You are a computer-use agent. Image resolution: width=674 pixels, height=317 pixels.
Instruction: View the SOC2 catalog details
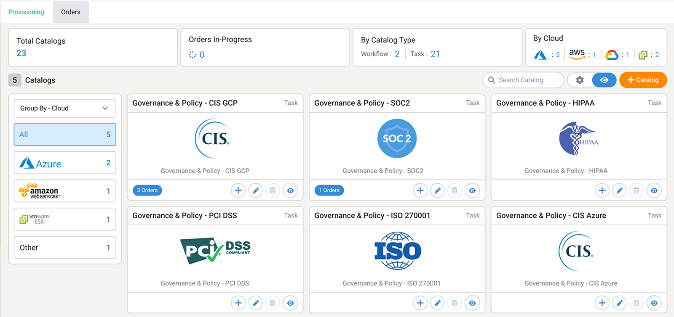click(x=472, y=190)
